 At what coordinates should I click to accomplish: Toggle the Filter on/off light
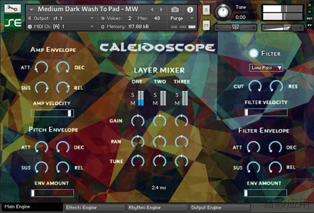tap(253, 53)
